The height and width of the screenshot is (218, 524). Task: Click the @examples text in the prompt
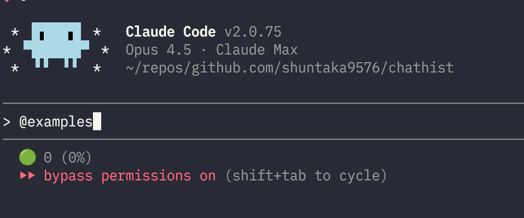tap(56, 122)
